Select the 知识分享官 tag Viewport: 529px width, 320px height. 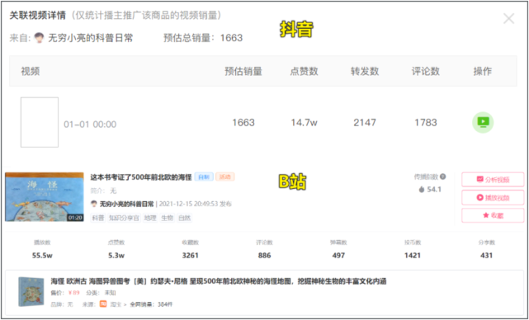tap(124, 219)
